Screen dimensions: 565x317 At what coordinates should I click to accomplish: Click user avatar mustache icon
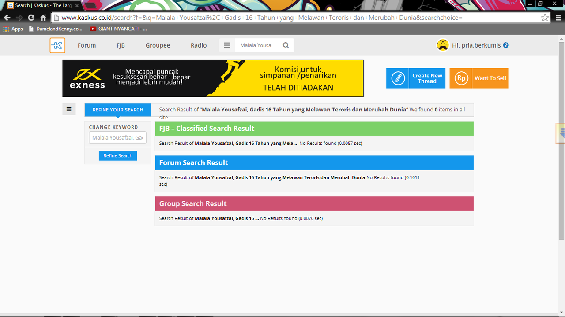(x=443, y=45)
